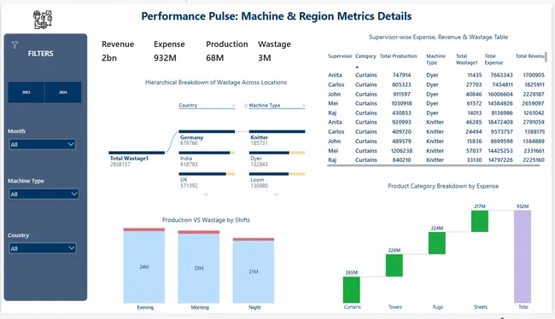
Task: Click the filter funnel icon
Action: click(15, 45)
